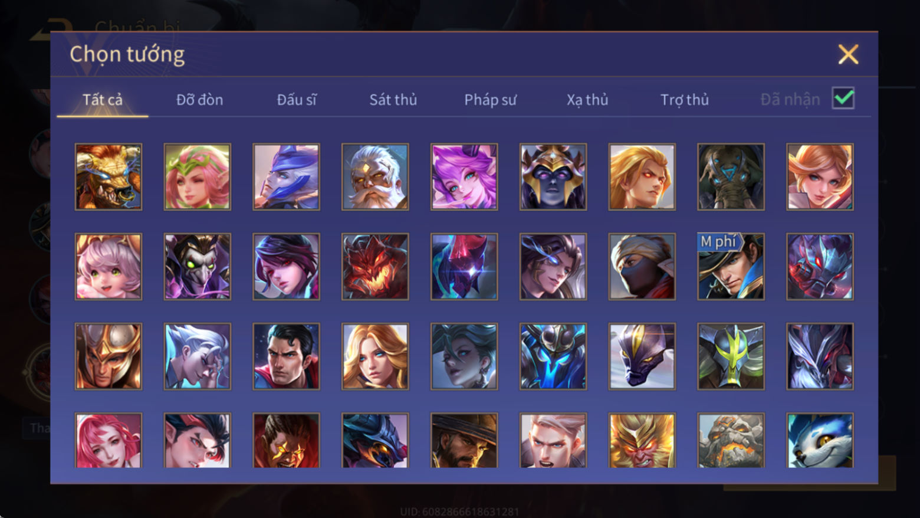Select the lion beast hero portrait
This screenshot has width=920, height=518.
click(x=109, y=177)
